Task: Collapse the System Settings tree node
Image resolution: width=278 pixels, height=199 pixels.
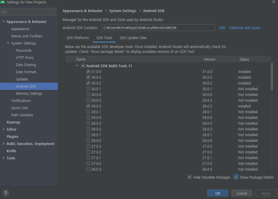Action: (8, 43)
